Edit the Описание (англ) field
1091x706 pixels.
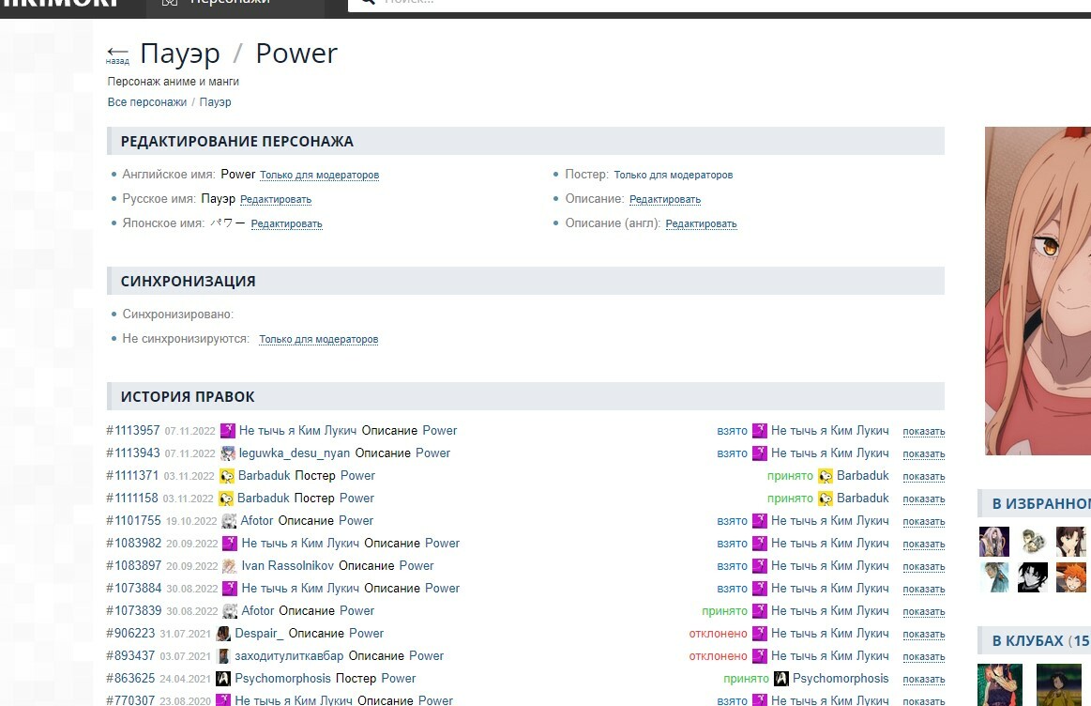(x=701, y=224)
